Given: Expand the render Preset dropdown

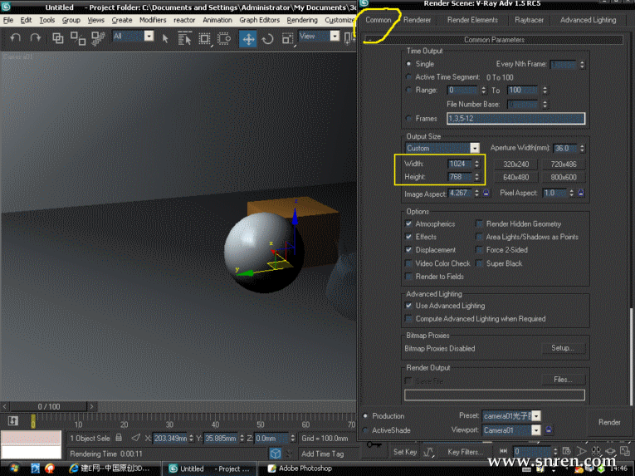Looking at the screenshot, I should tap(536, 415).
